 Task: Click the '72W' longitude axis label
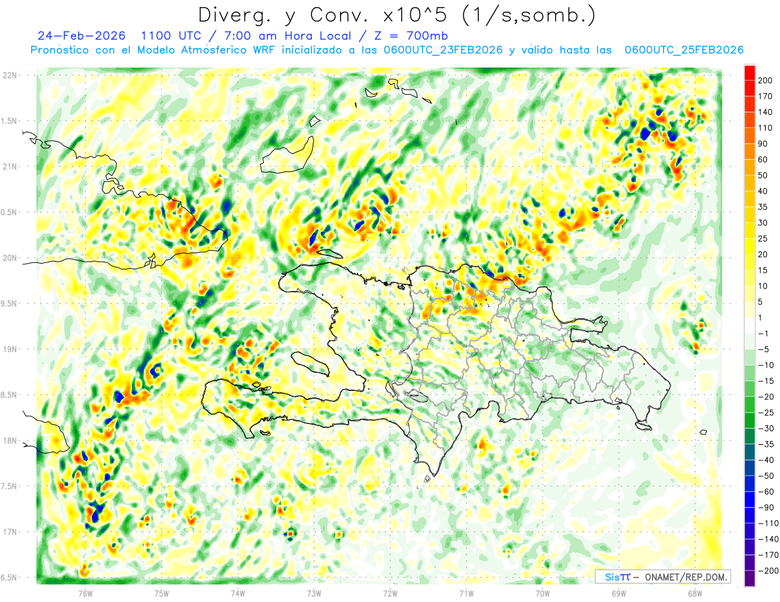pyautogui.click(x=390, y=593)
